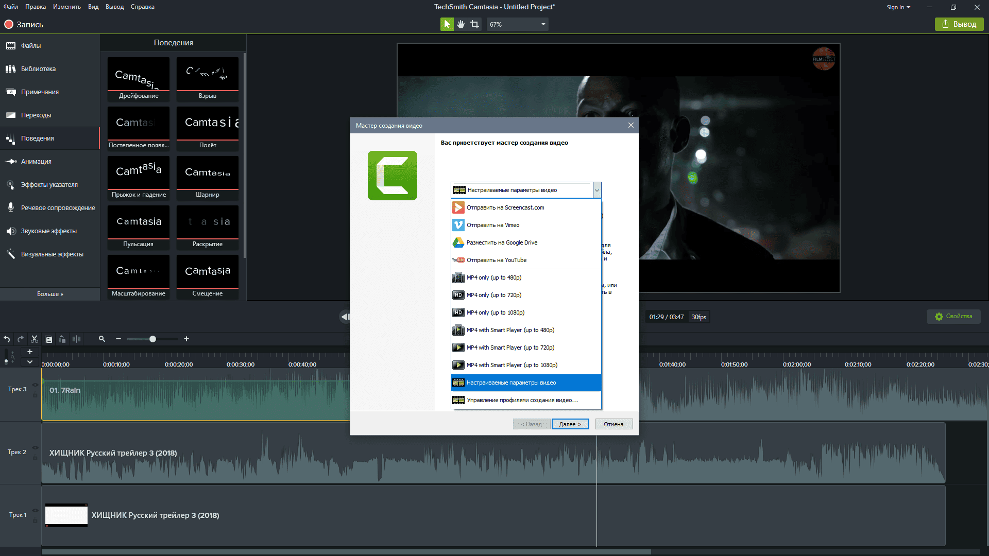
Task: Select MP4 only (up to 480p)
Action: click(526, 278)
